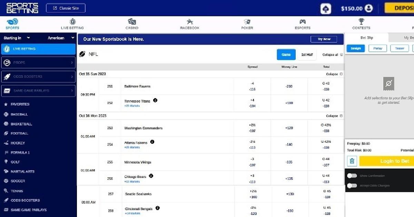Screen dimensions: 414x217
Task: Turn on Accept Odds Changes
Action: tap(352, 186)
